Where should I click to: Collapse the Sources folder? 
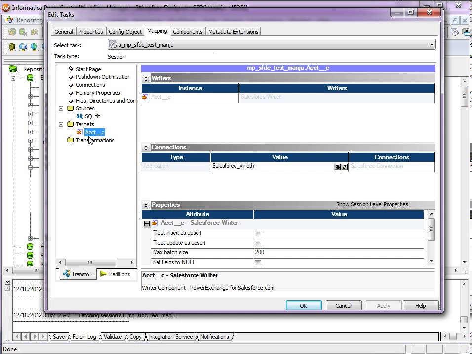[x=61, y=108]
